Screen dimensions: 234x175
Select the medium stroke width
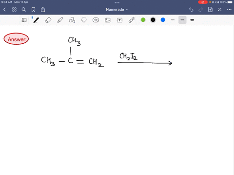click(182, 20)
